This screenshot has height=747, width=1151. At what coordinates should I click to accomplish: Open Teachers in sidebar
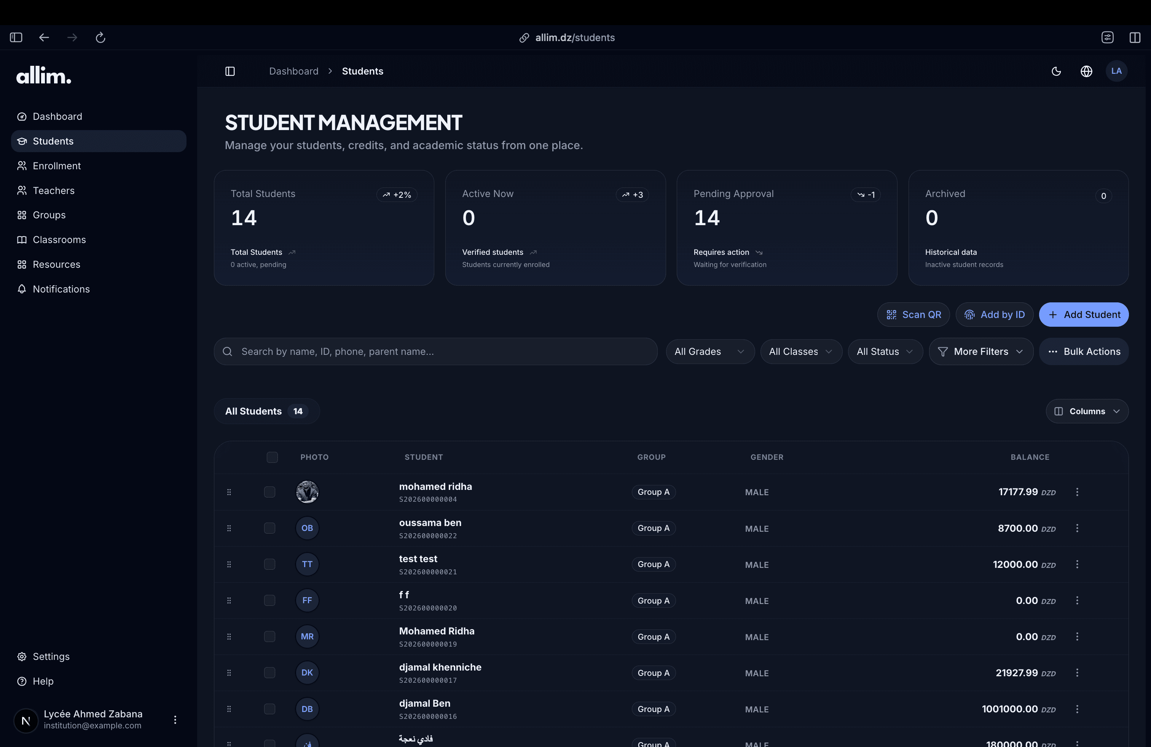98,191
